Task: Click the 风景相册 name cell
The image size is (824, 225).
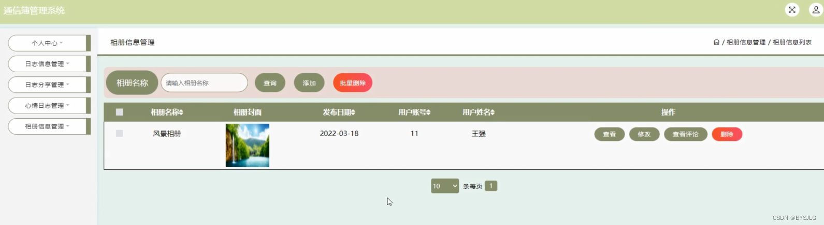Action: pos(167,134)
